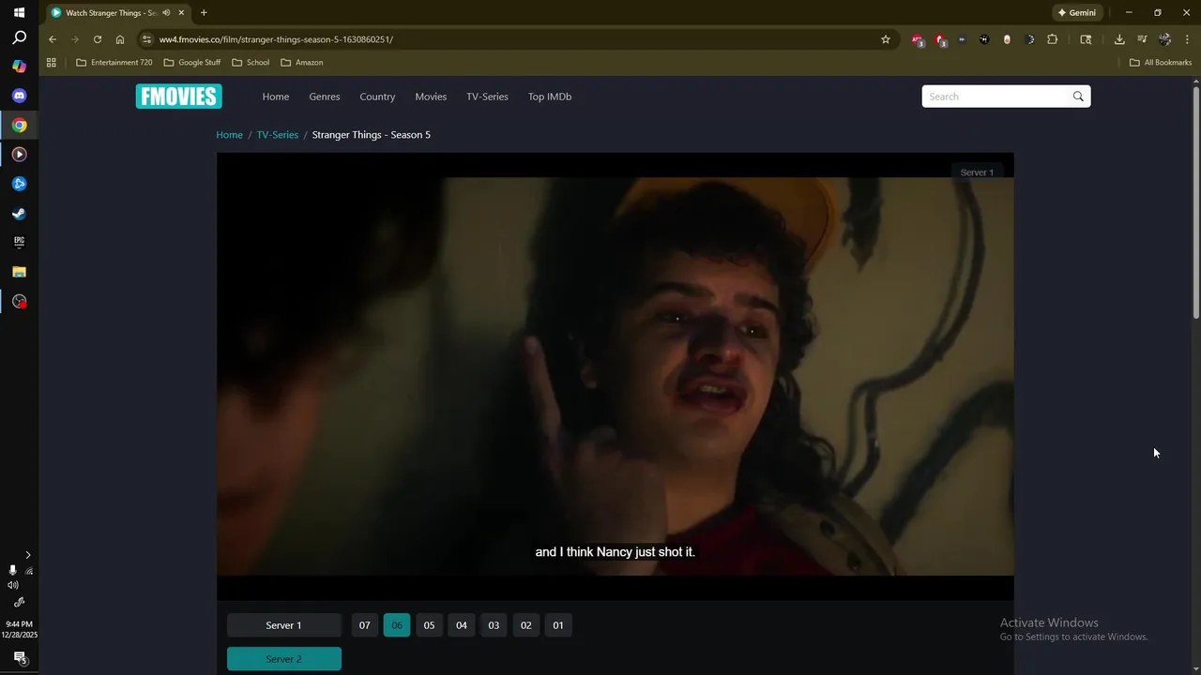Click the search magnifier icon in site search box
The height and width of the screenshot is (675, 1201).
point(1078,97)
